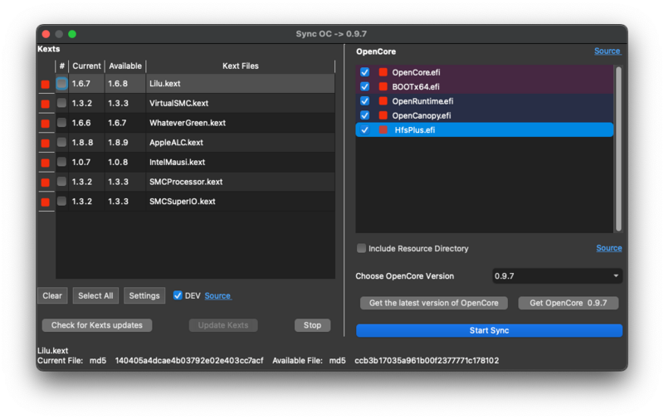
Task: Click red status icon beside VirtualSMC.kext
Action: coord(46,104)
